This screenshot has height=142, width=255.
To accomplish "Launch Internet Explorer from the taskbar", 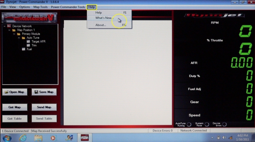I will click(x=23, y=138).
